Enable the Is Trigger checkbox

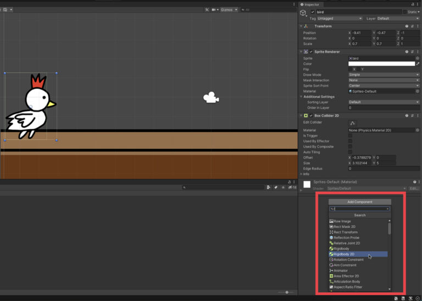pyautogui.click(x=350, y=136)
